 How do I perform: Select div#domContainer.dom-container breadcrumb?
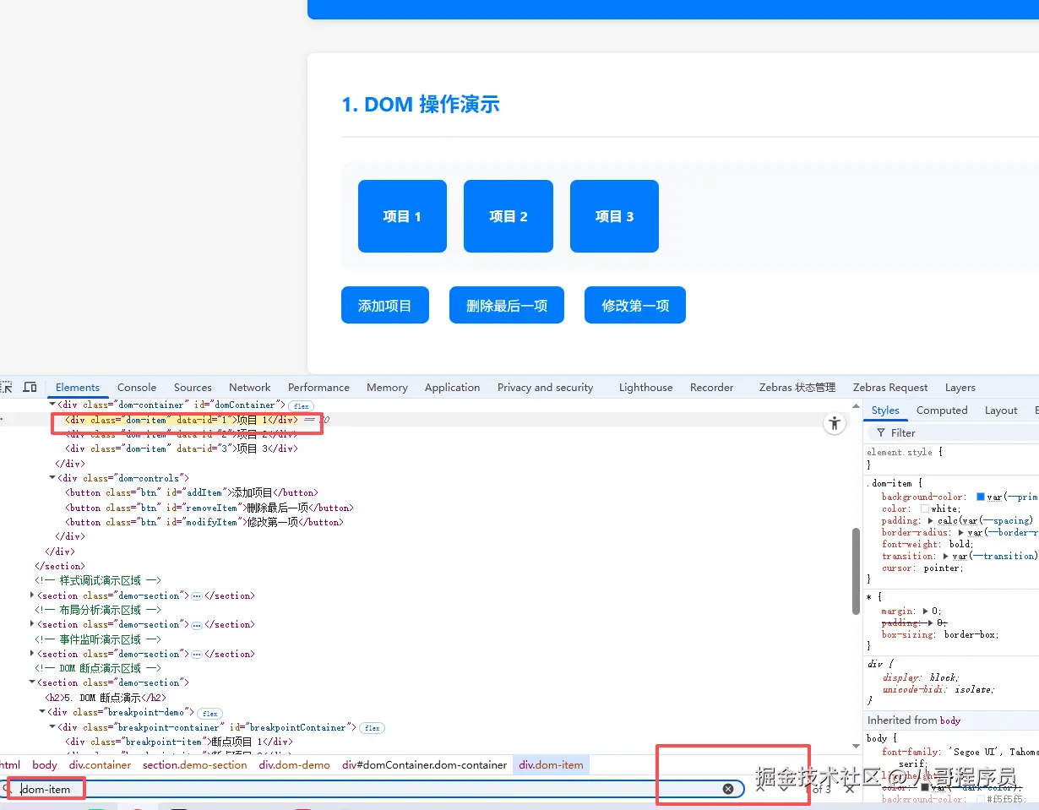[x=425, y=764]
